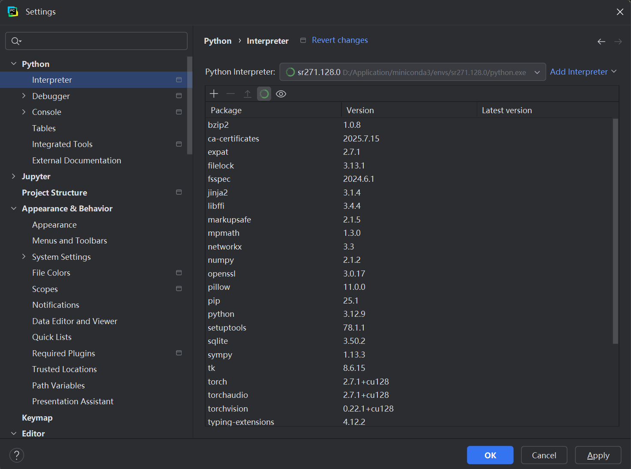Click the navigate forward arrow

pyautogui.click(x=618, y=41)
